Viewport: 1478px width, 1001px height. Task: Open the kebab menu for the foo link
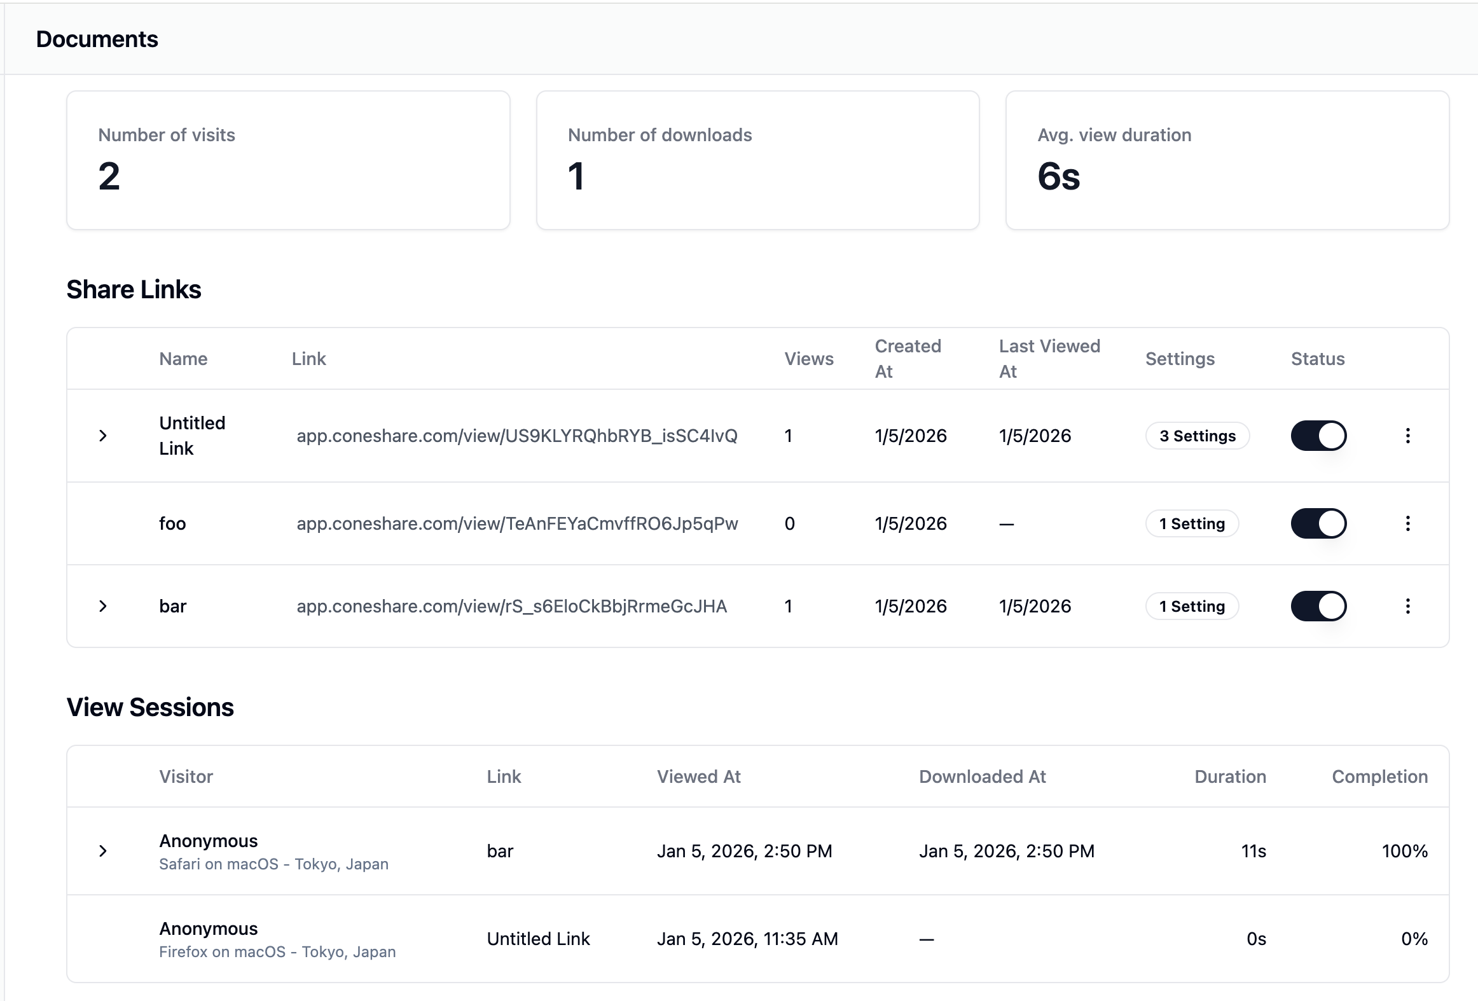point(1409,523)
